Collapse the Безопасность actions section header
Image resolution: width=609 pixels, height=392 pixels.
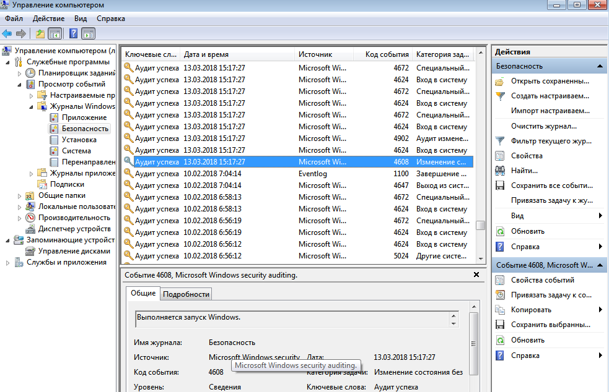click(600, 66)
